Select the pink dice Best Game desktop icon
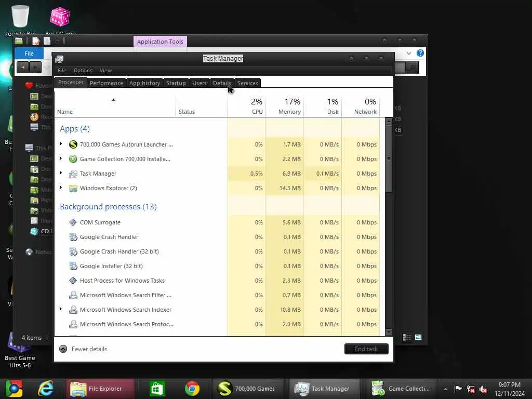Viewport: 532px width, 399px height. pyautogui.click(x=60, y=17)
